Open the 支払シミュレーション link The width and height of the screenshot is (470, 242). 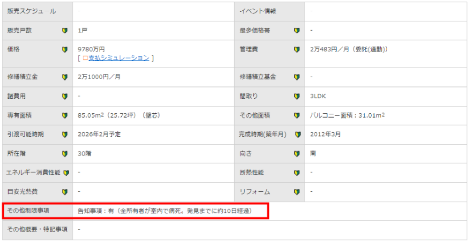coord(118,58)
